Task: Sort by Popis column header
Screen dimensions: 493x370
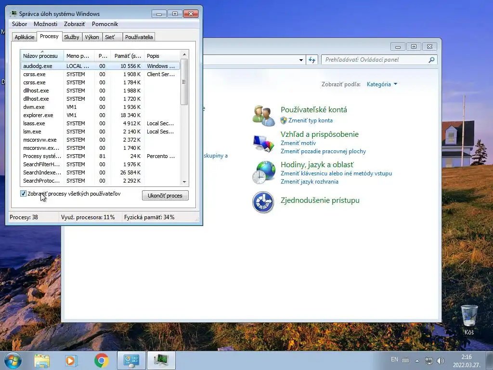Action: (x=162, y=56)
